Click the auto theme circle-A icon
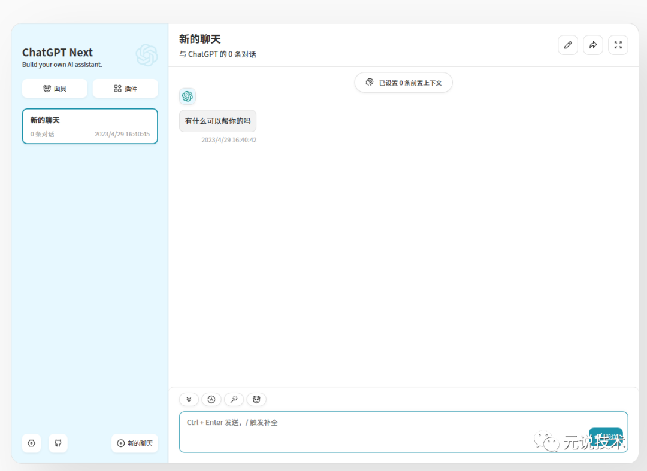Image resolution: width=647 pixels, height=471 pixels. [211, 399]
